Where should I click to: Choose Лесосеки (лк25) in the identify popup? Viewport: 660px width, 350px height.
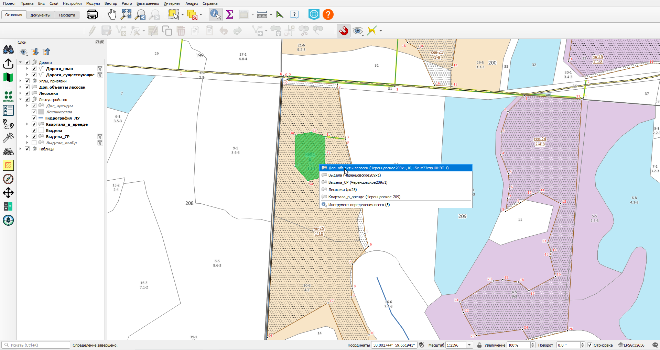396,190
